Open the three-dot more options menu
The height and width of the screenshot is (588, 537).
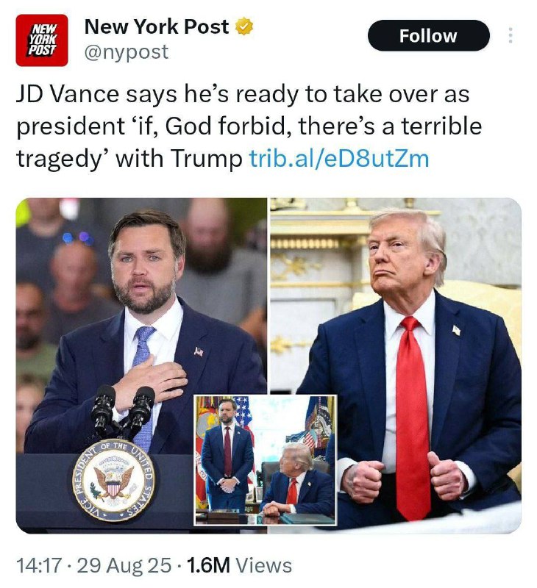point(510,35)
